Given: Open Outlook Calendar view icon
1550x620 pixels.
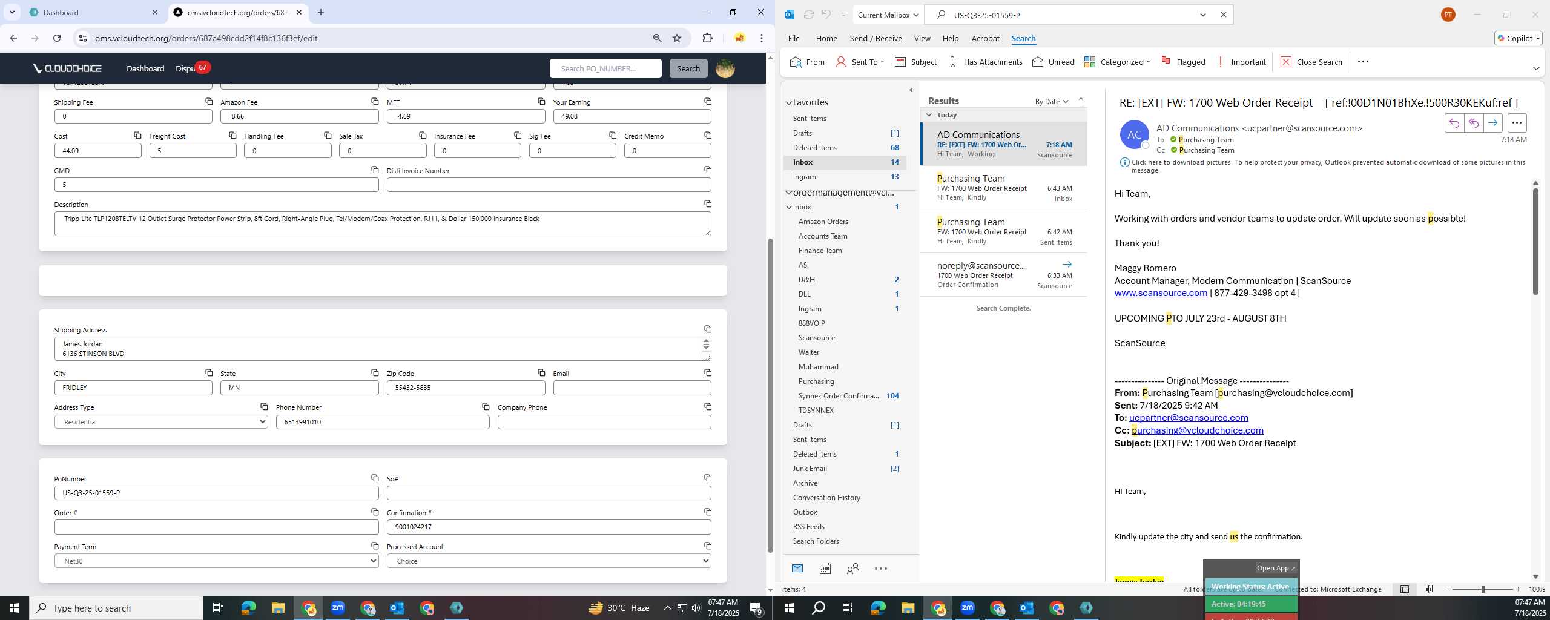Looking at the screenshot, I should 825,569.
